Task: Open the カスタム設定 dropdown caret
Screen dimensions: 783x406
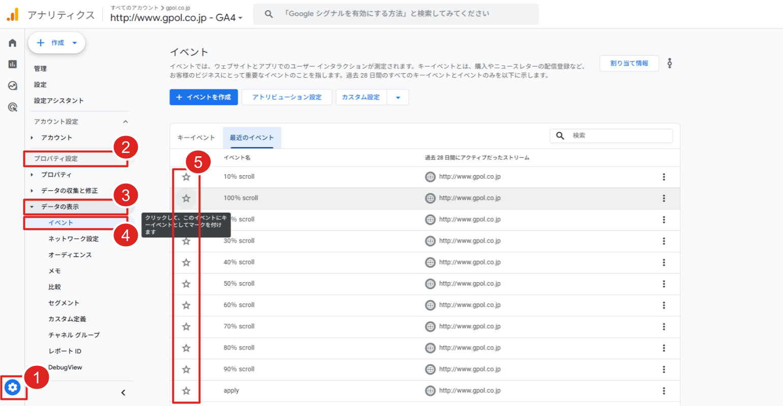Action: 399,97
